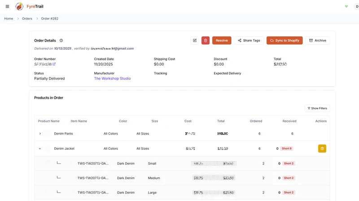The image size is (359, 201).
Task: Go to Home breadcrumb
Action: click(9, 18)
